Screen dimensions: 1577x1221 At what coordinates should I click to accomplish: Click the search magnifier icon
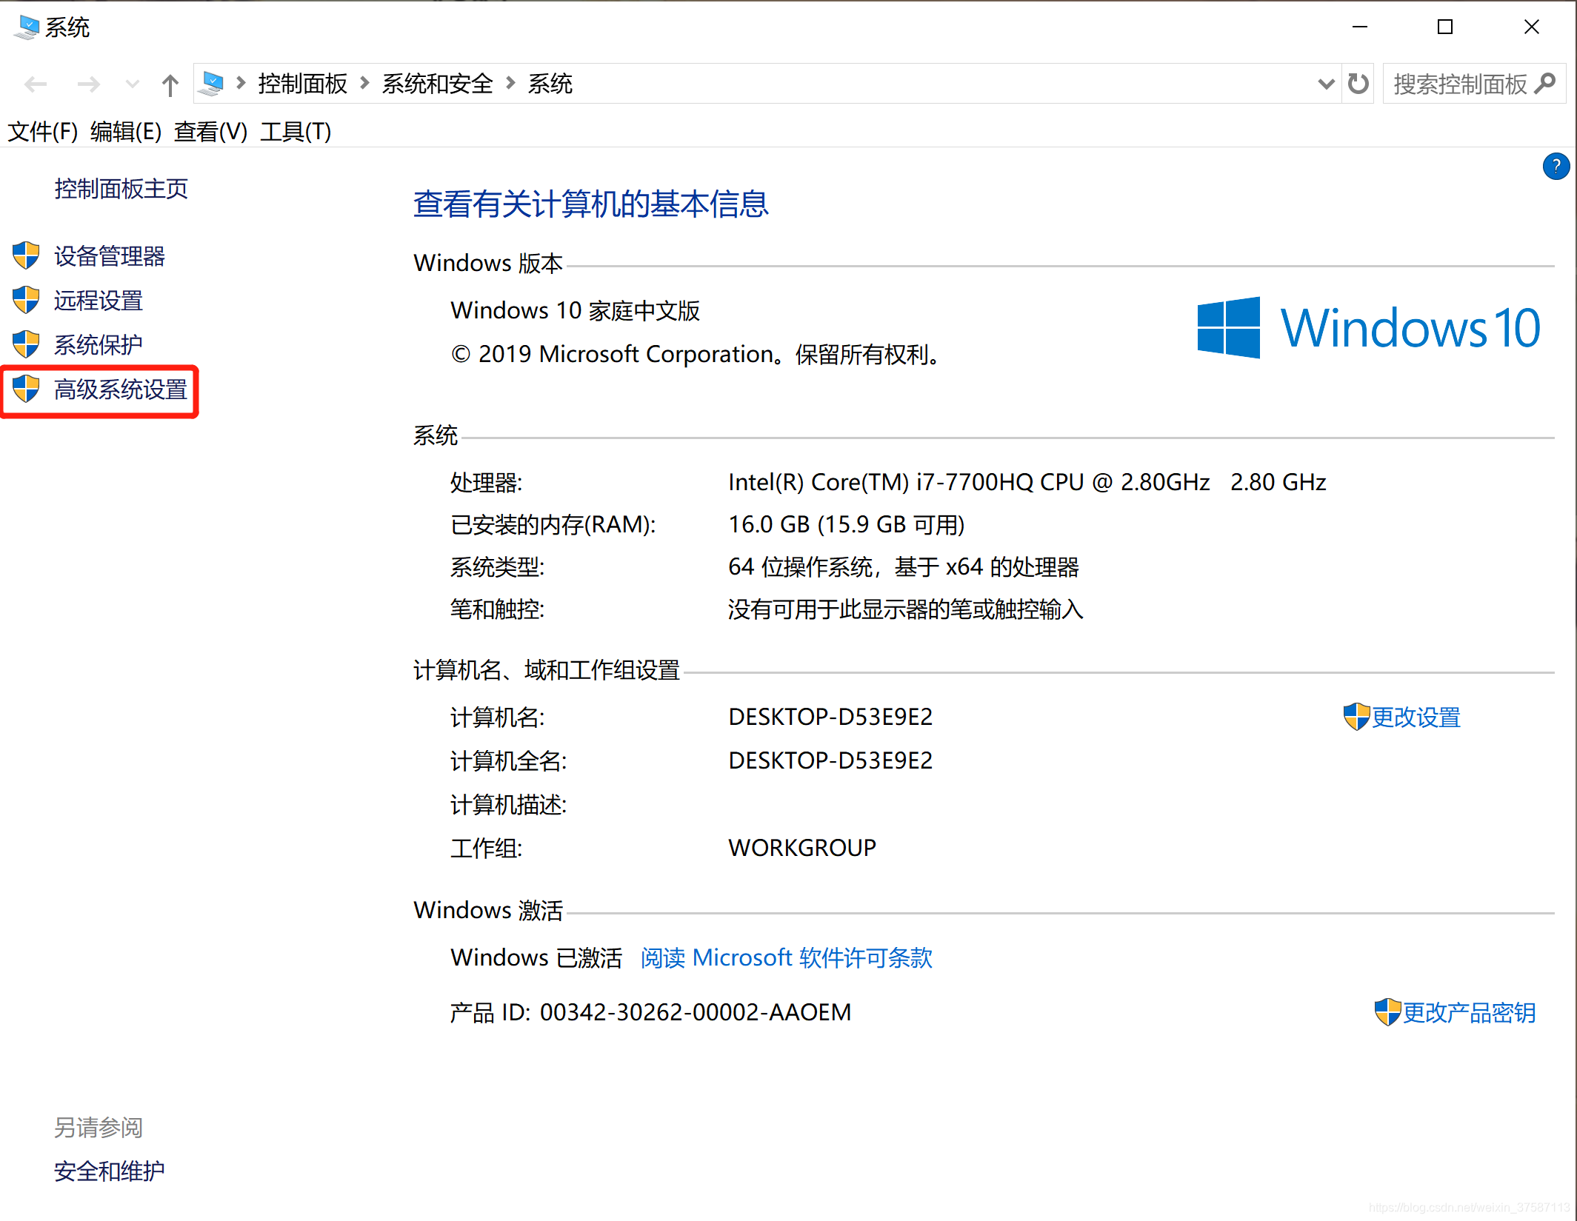pos(1545,84)
